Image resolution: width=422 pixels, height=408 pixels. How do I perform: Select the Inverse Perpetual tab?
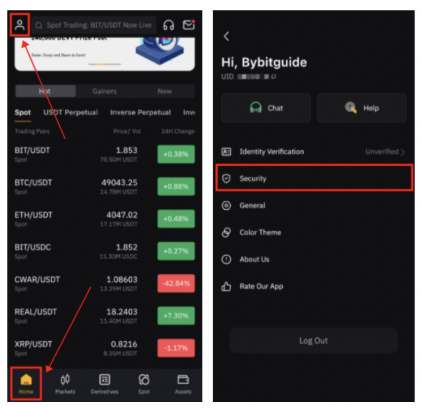coord(140,112)
